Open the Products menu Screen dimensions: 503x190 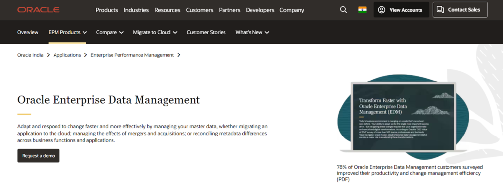(x=107, y=10)
